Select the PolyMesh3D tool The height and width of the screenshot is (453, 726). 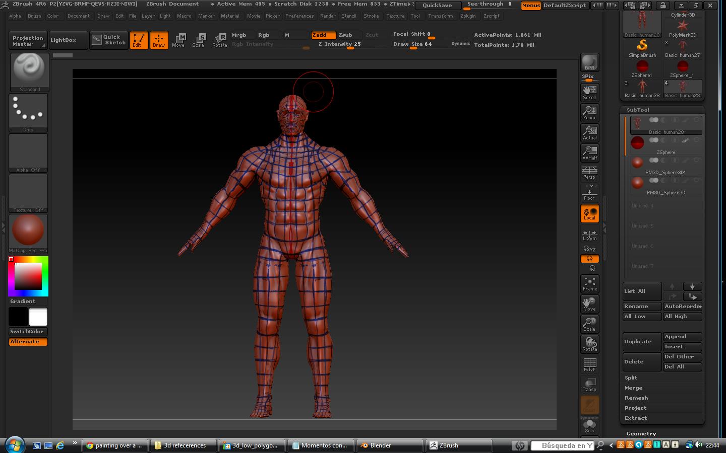pos(682,28)
